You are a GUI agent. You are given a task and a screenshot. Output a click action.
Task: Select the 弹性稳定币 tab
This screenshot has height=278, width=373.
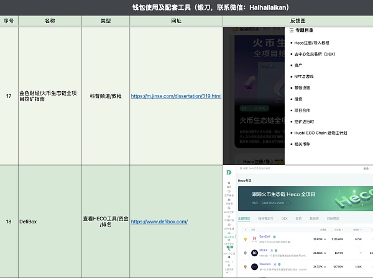coord(265,218)
